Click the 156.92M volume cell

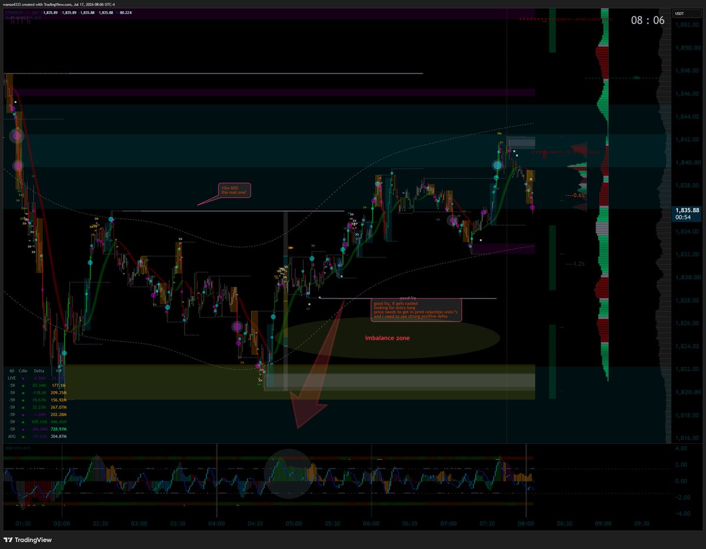[59, 400]
